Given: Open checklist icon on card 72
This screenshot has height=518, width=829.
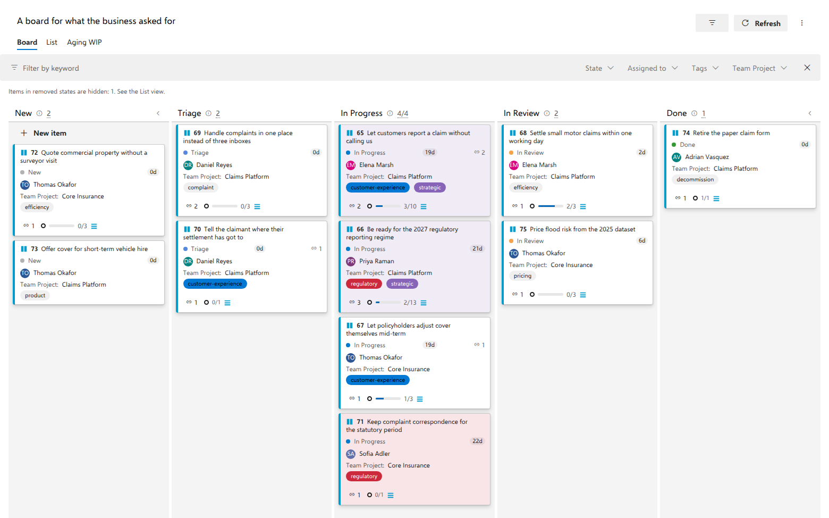Looking at the screenshot, I should pos(94,226).
